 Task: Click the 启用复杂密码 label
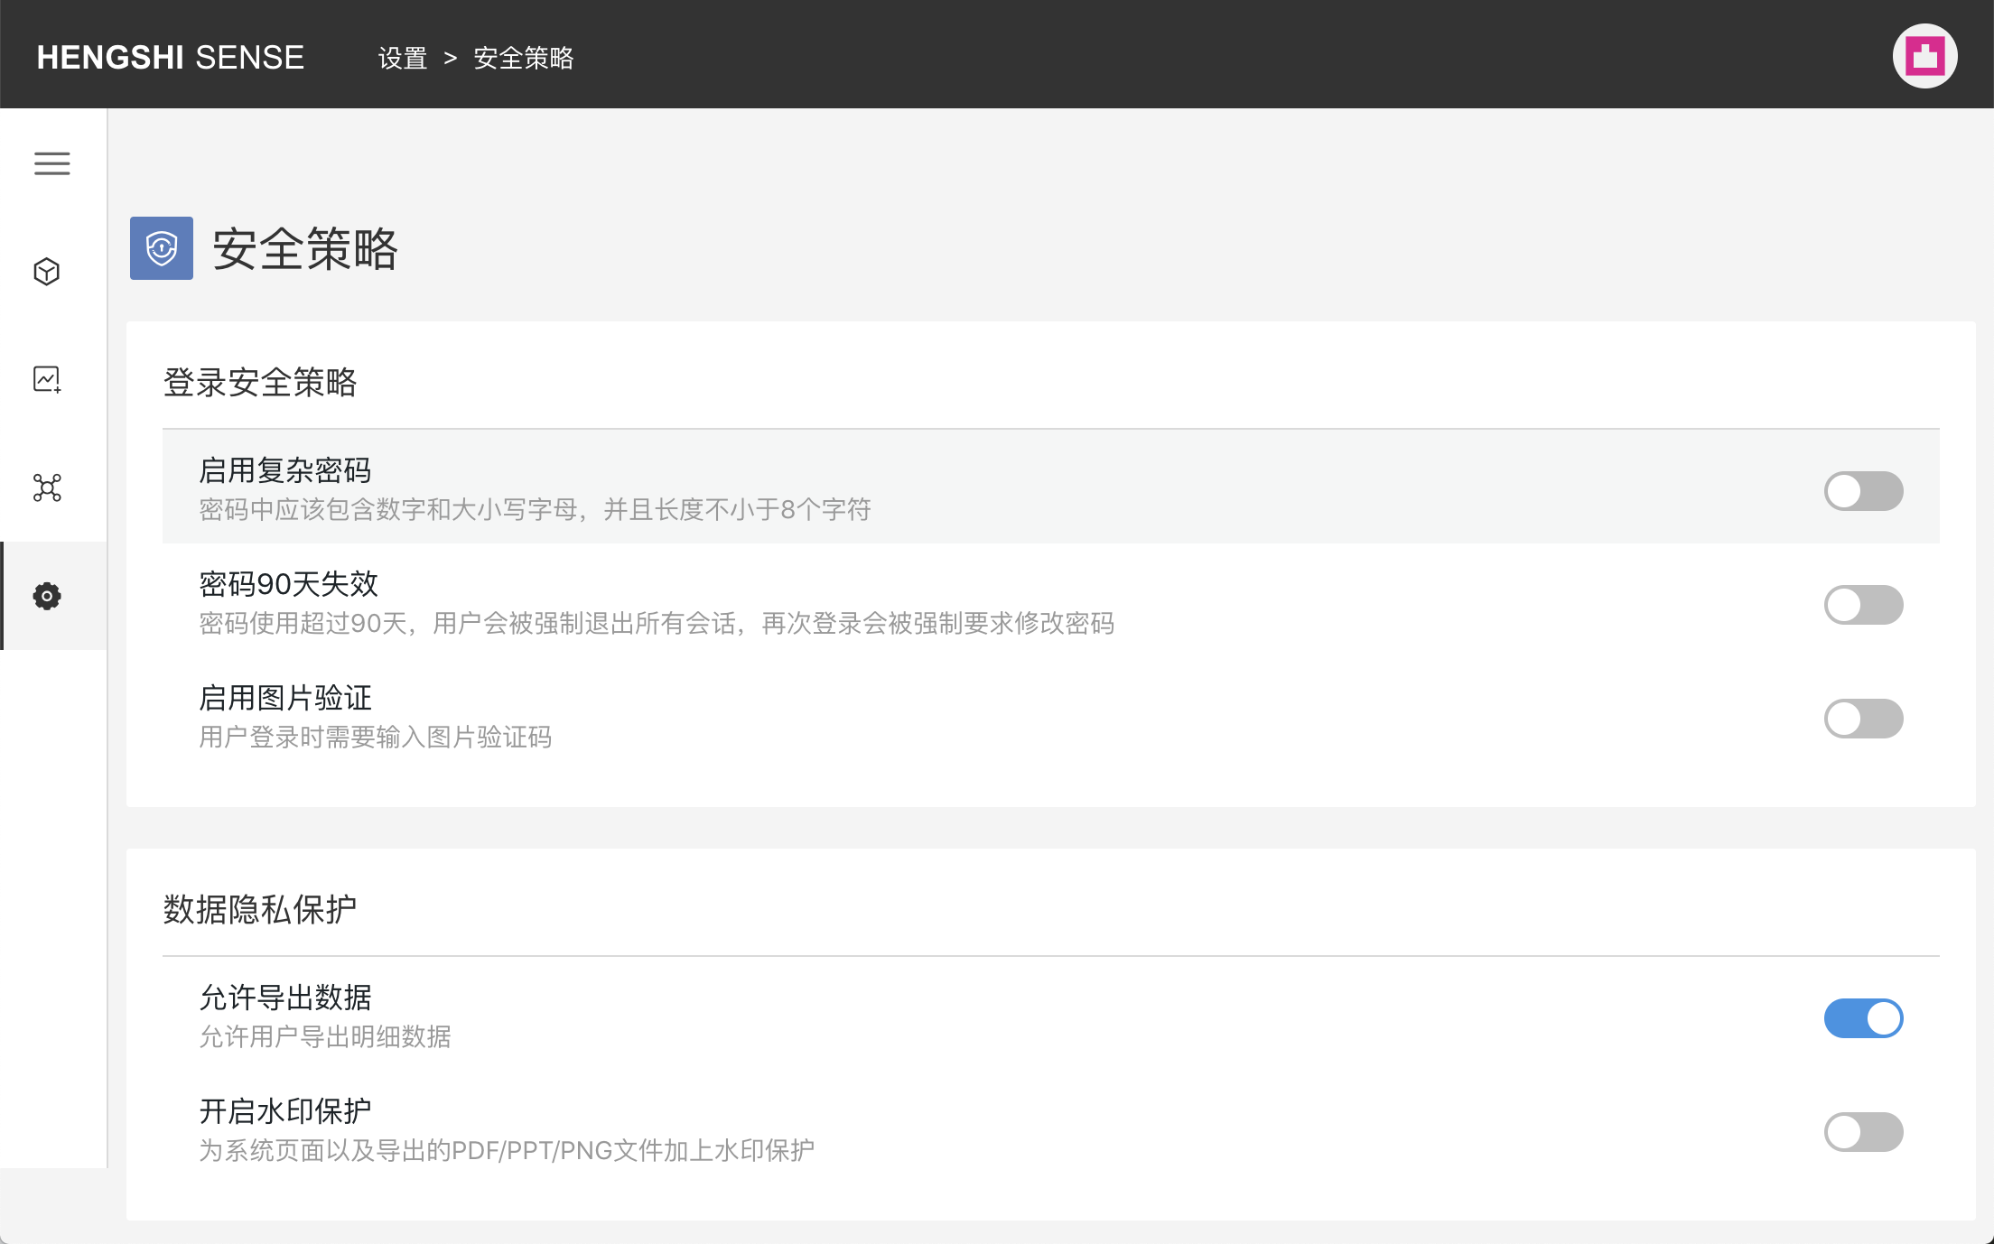(x=285, y=470)
